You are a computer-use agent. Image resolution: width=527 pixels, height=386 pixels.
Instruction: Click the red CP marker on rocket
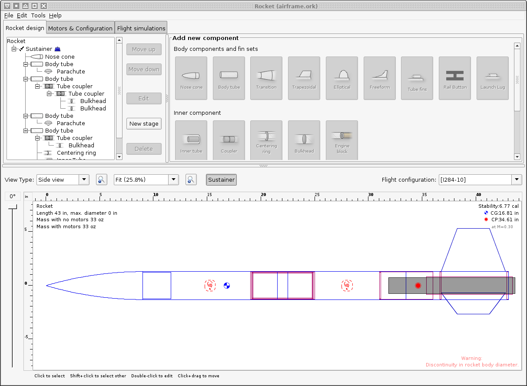point(418,286)
